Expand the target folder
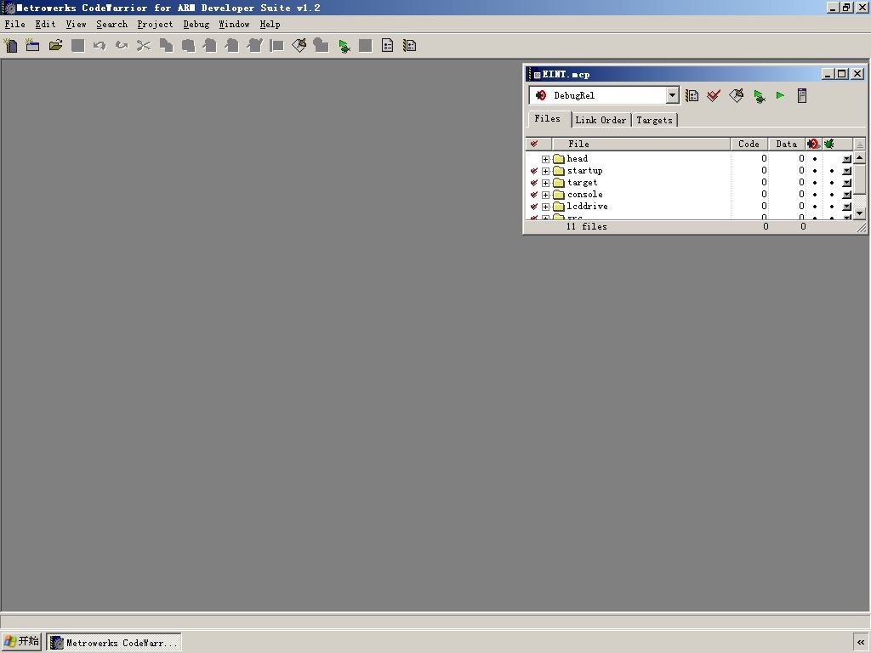 click(x=545, y=183)
